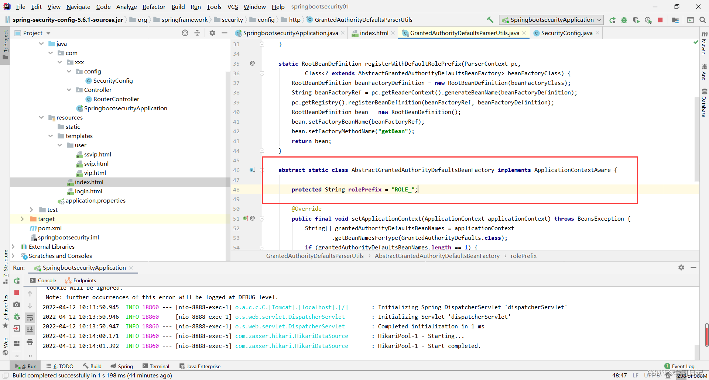Viewport: 709px width, 380px height.
Task: Click the Debug bug icon in toolbar
Action: (x=624, y=20)
